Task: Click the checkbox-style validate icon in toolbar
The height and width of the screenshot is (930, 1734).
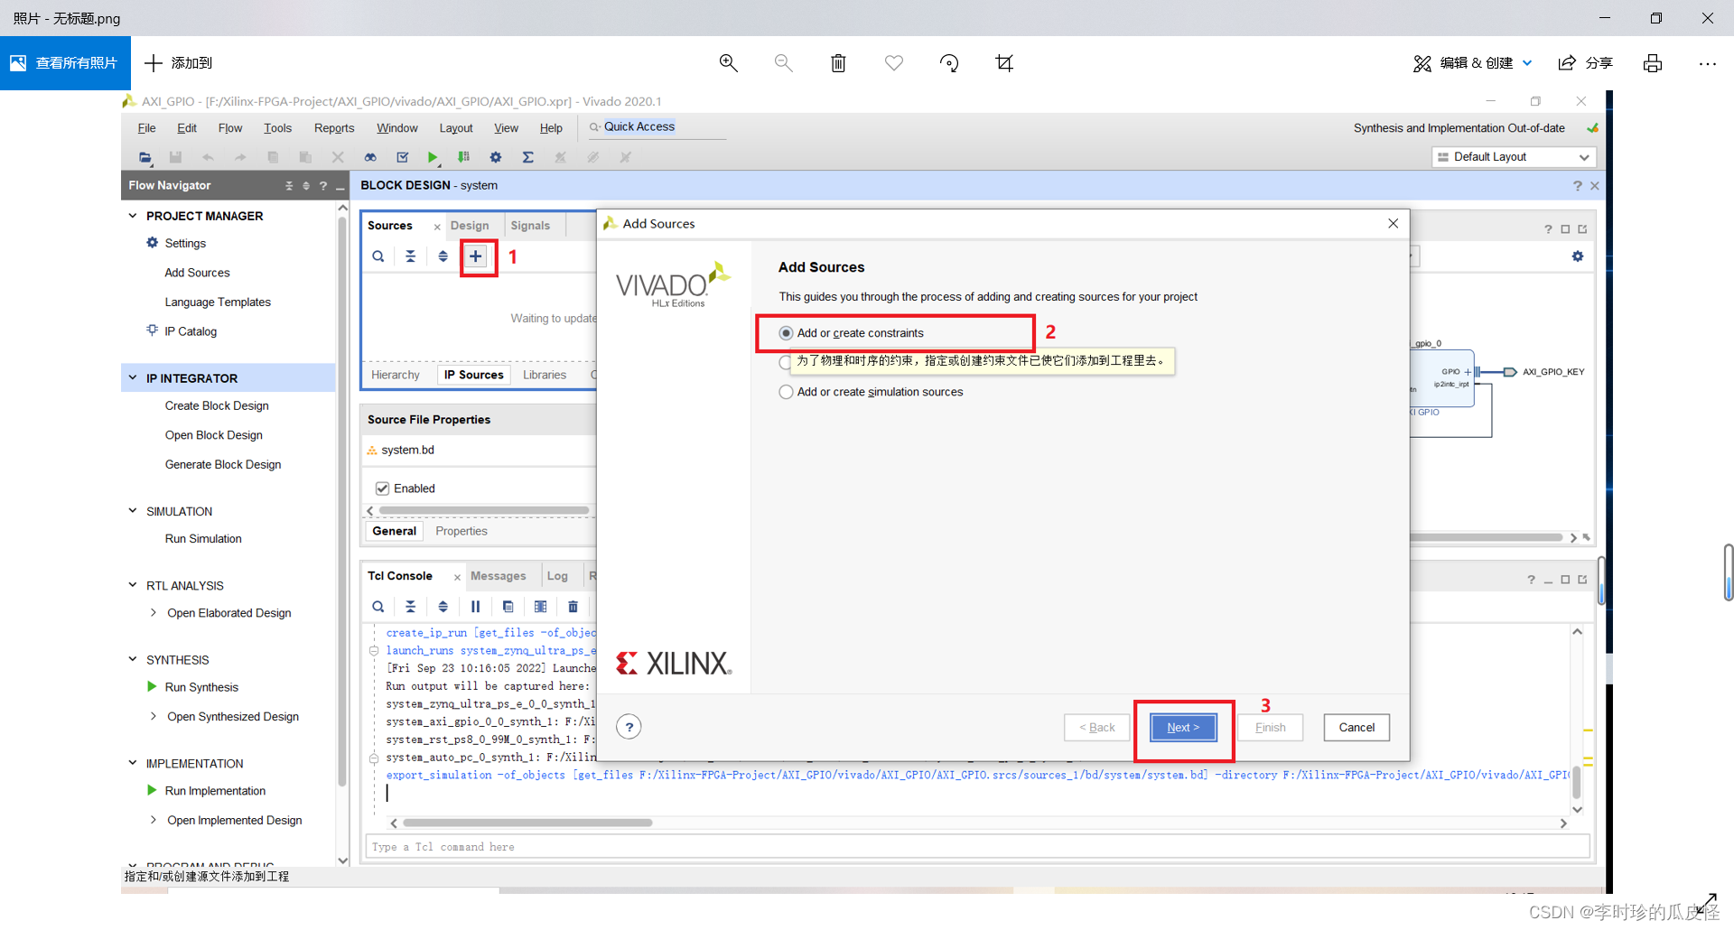Action: coord(403,157)
